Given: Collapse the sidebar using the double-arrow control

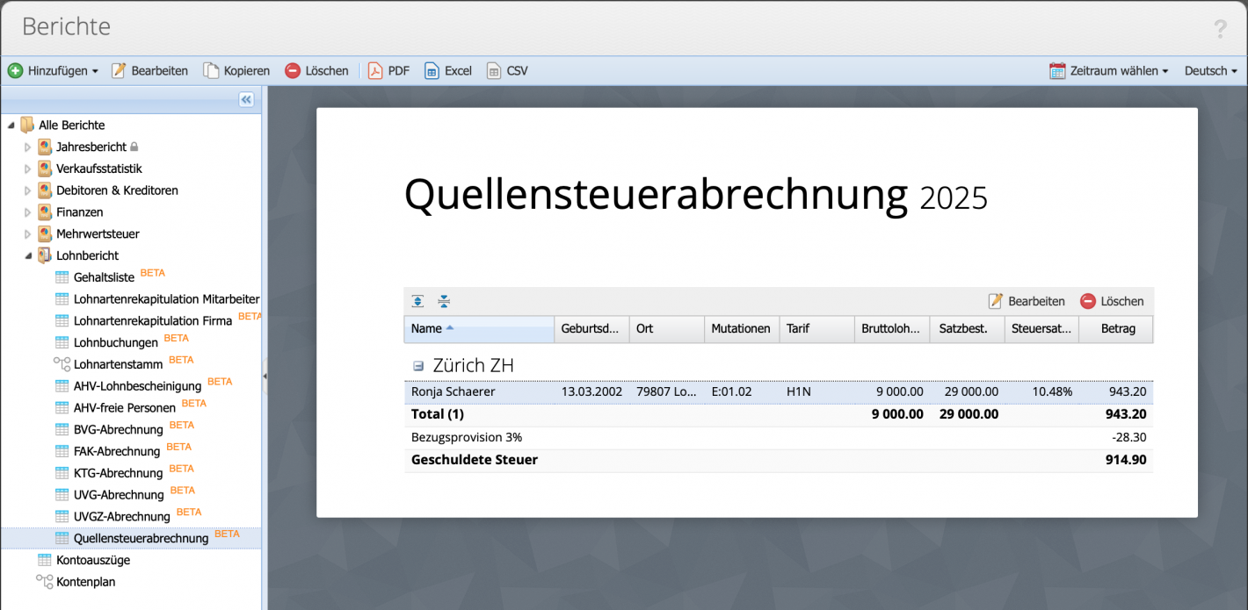Looking at the screenshot, I should (247, 99).
